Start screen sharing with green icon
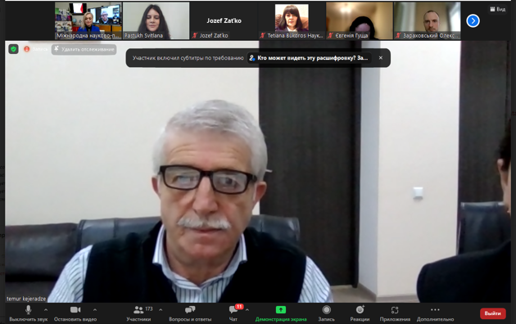Viewport: 516px width, 324px height. (281, 309)
